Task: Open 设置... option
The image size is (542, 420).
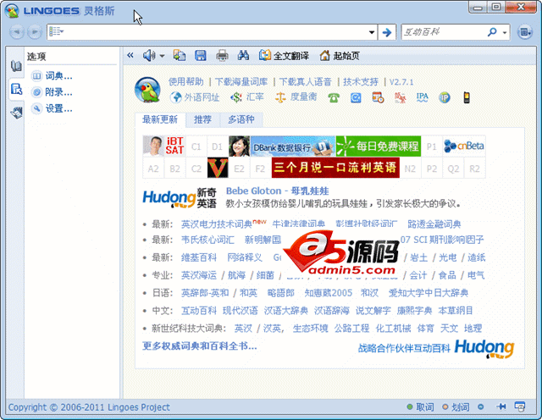Action: 53,108
